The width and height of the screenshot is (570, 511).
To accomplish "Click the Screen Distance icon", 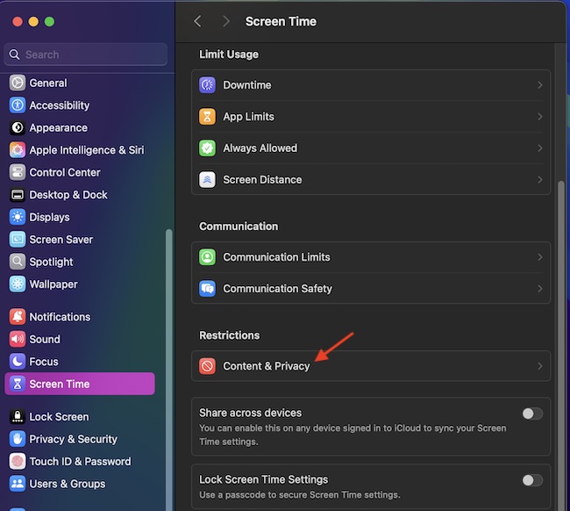I will click(x=207, y=180).
